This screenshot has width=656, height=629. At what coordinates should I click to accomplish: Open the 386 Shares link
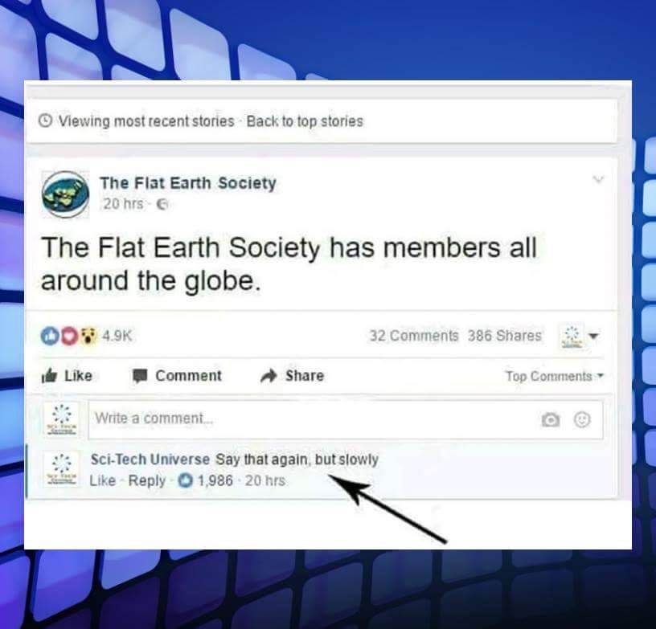[505, 336]
